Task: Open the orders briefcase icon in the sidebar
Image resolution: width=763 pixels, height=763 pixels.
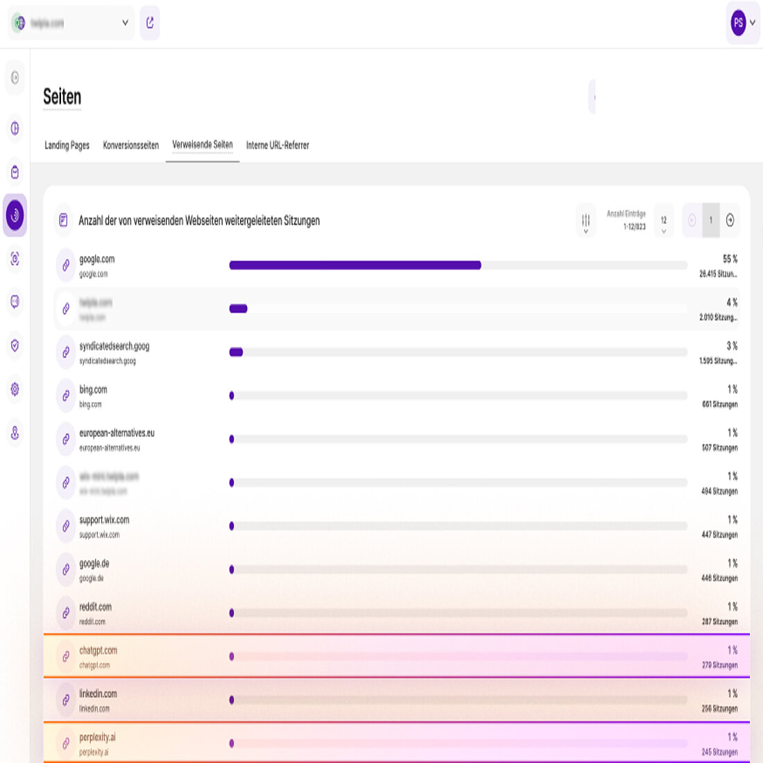Action: coord(14,171)
